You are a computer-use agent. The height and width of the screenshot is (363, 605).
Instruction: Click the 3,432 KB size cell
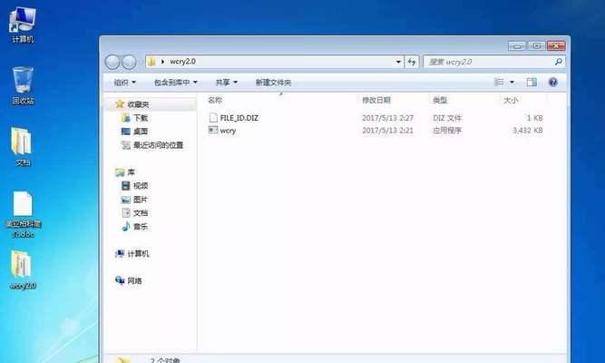pos(527,131)
